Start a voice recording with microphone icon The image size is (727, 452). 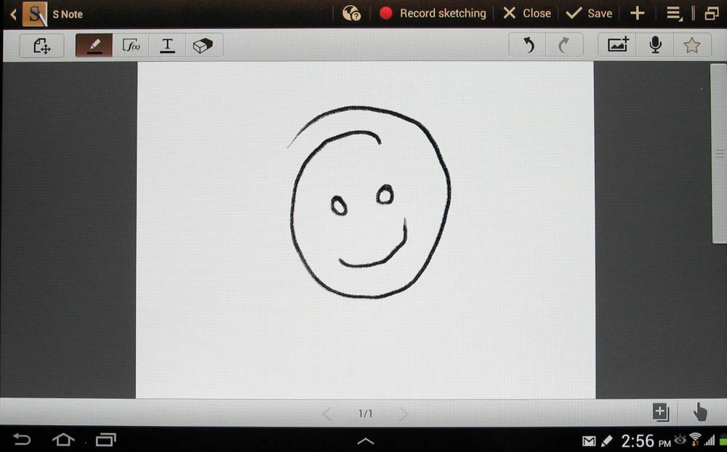[655, 45]
